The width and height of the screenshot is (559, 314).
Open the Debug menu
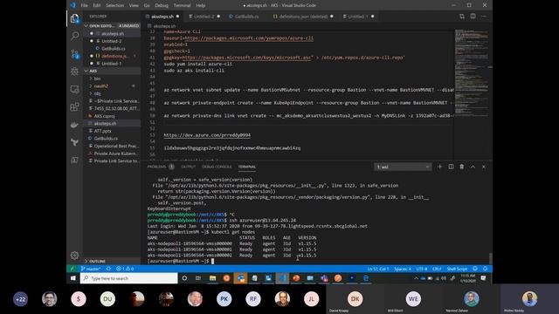tap(162, 5)
